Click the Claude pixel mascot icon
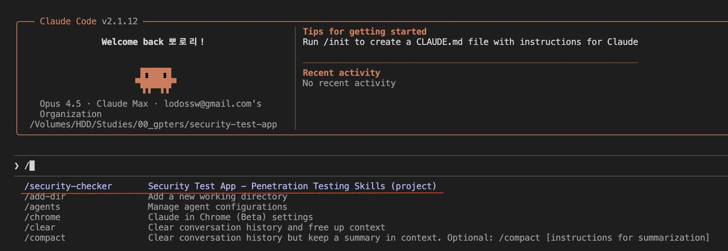Screen dimensions: 728x251 pos(155,80)
